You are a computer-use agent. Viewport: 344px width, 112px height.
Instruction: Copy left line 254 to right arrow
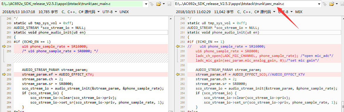click(x=4, y=46)
